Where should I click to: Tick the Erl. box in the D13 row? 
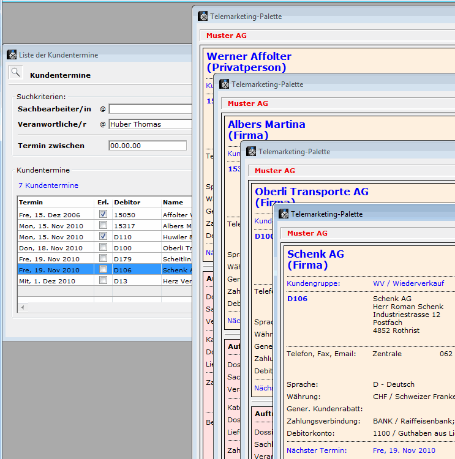103,280
